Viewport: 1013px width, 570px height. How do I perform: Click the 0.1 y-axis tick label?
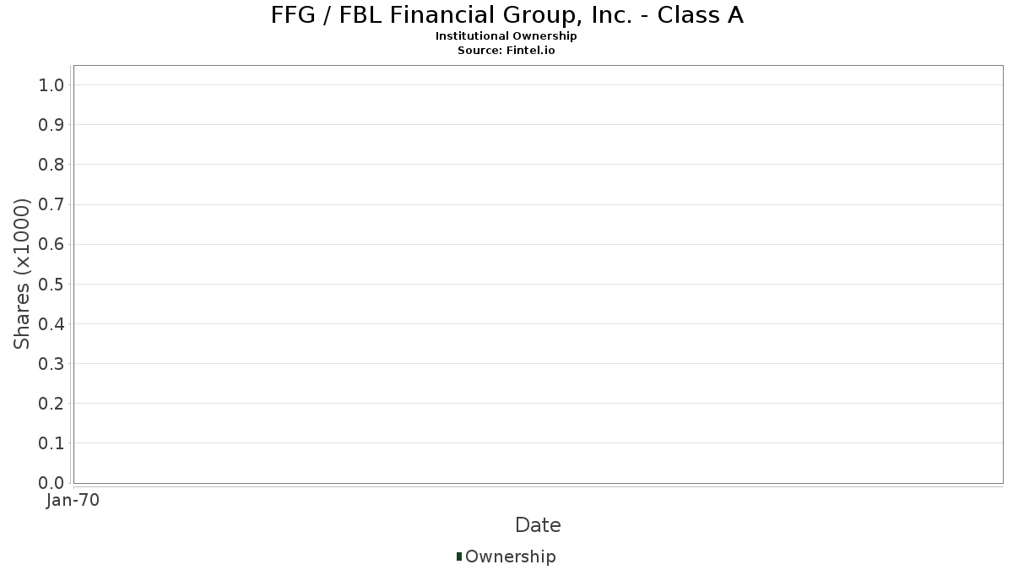coord(51,443)
